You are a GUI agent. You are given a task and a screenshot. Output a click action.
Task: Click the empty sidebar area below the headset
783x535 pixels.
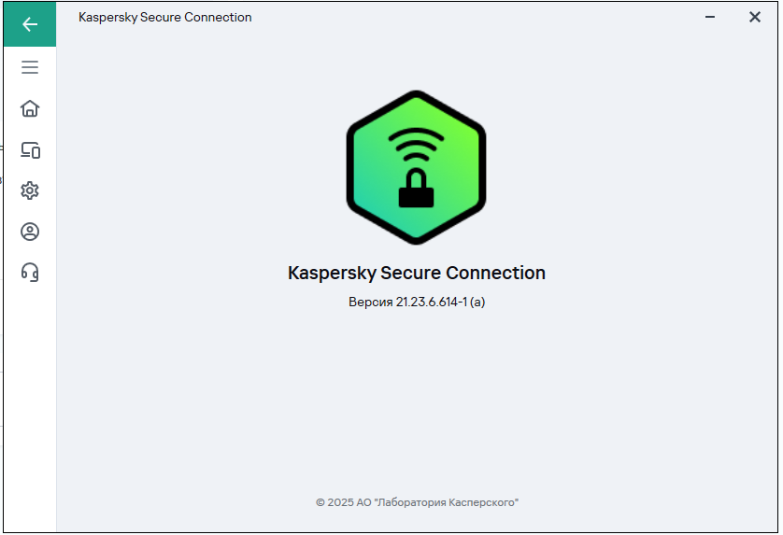(30, 392)
